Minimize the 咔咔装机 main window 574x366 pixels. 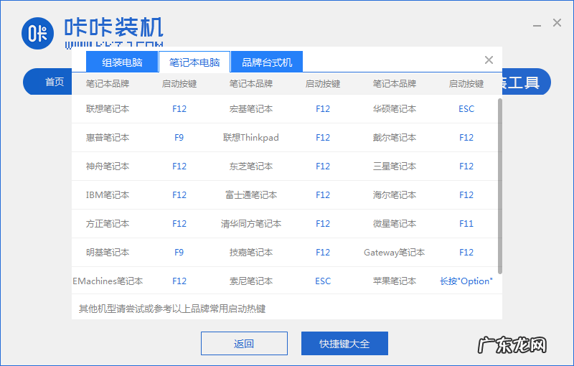pyautogui.click(x=537, y=25)
